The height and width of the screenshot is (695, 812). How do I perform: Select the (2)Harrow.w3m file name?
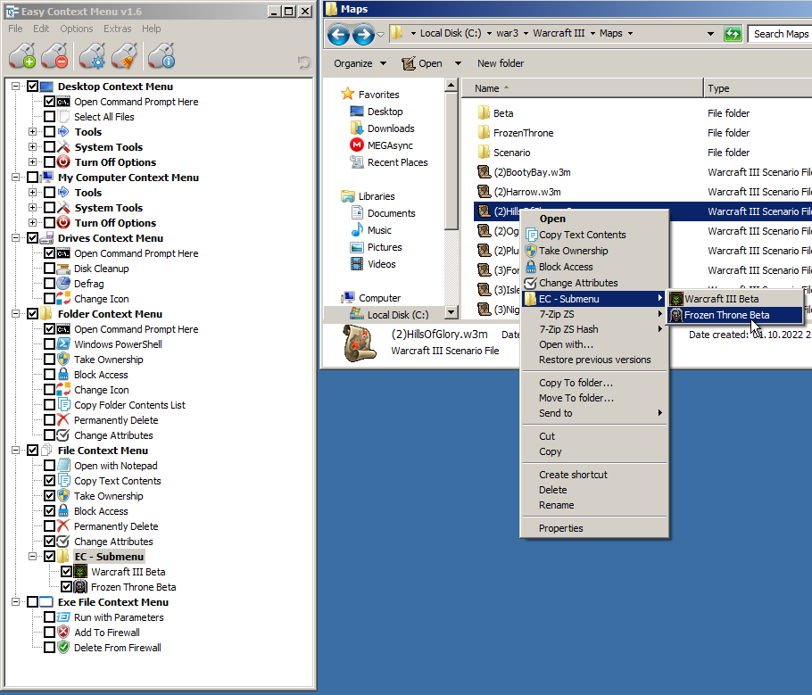tap(526, 192)
